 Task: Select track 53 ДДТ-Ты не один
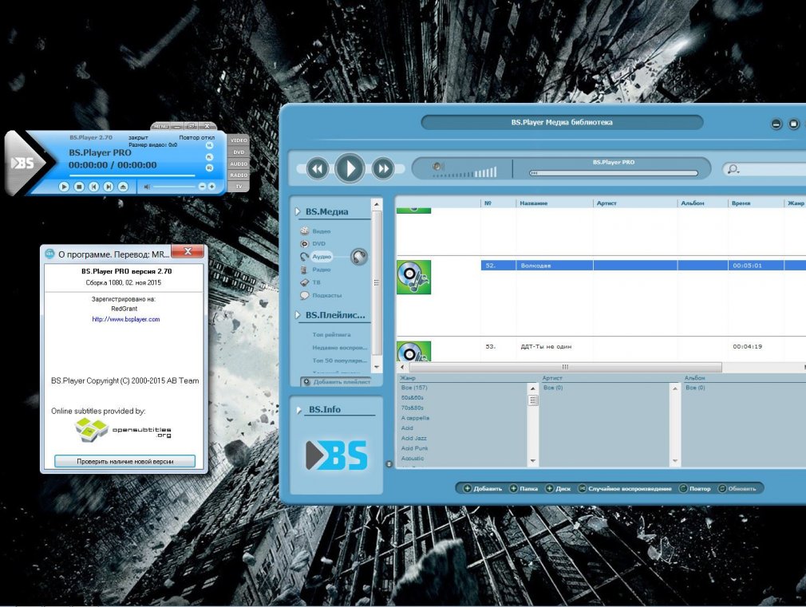pos(643,346)
